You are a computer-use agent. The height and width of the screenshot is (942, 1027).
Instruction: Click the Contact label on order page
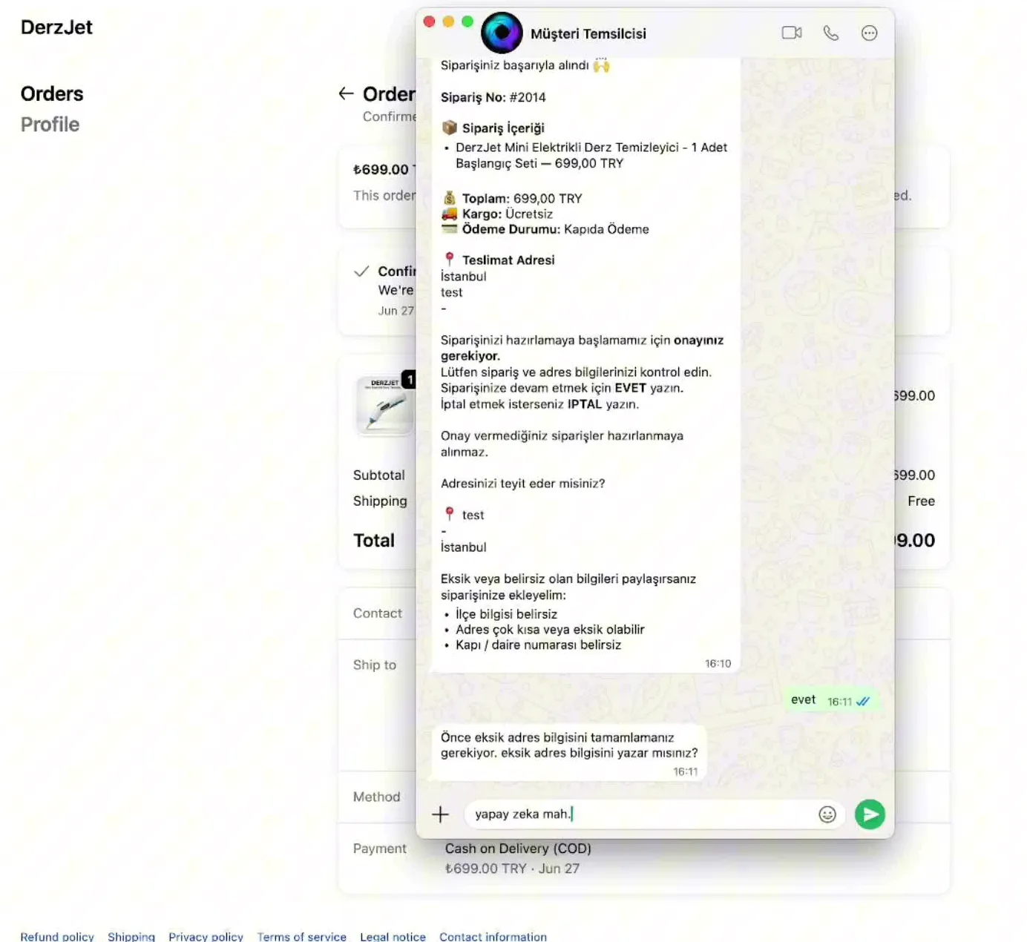coord(378,613)
